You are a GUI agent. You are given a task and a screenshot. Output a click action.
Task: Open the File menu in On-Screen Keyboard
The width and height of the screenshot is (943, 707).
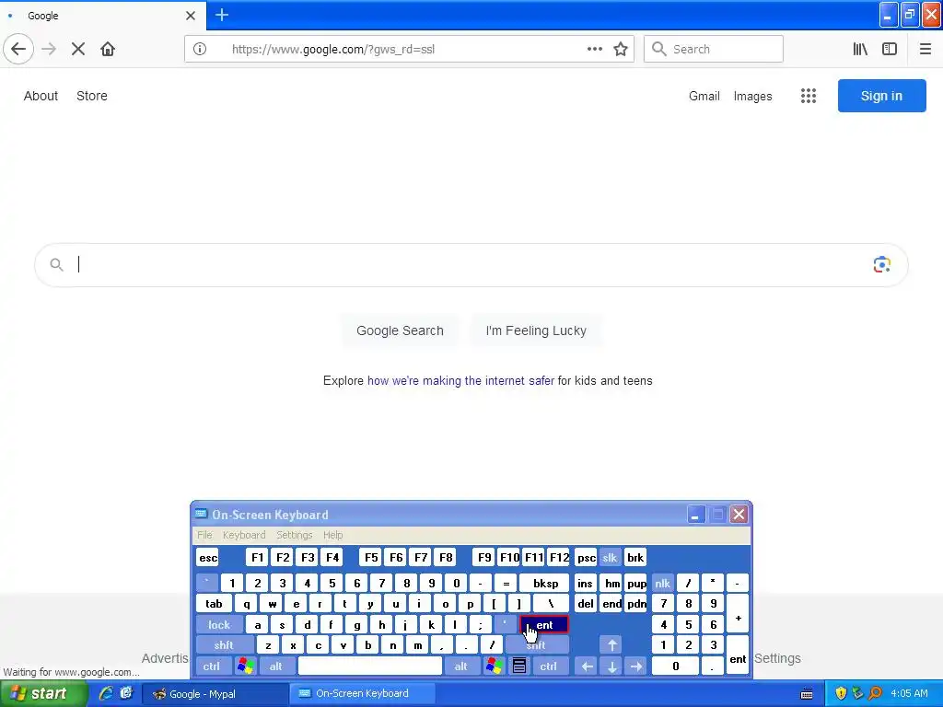pyautogui.click(x=204, y=535)
